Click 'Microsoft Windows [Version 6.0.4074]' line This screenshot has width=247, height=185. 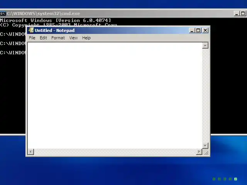click(56, 20)
